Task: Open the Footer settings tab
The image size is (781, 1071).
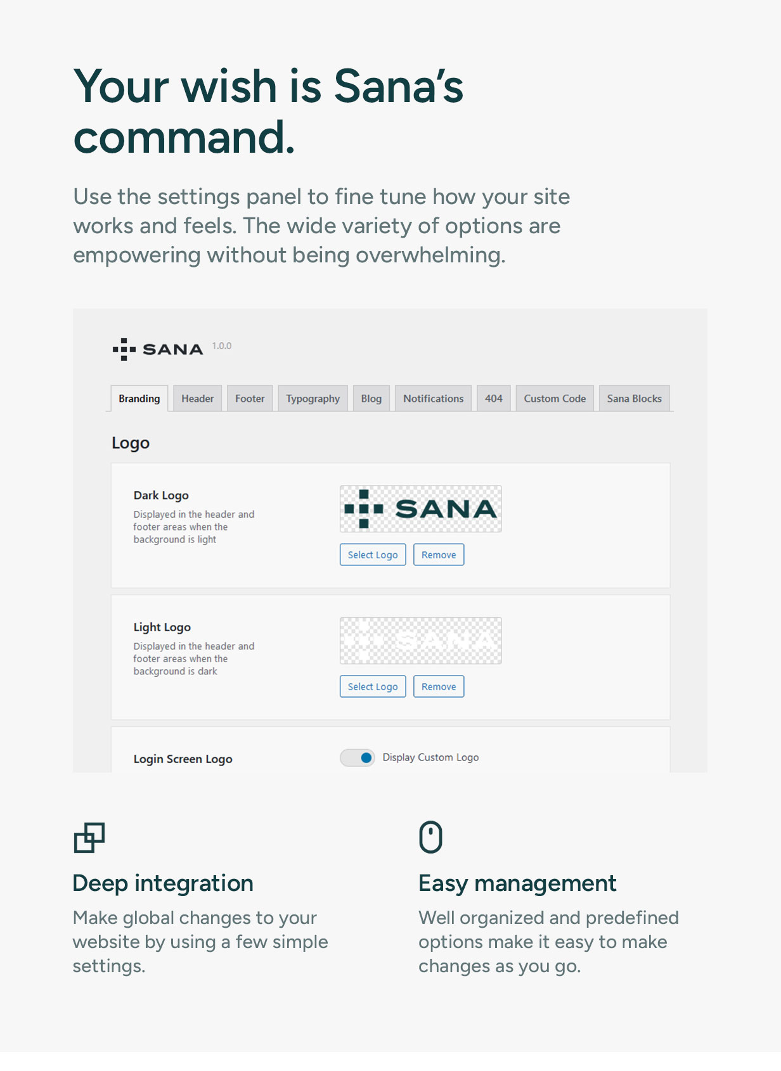Action: click(x=250, y=399)
